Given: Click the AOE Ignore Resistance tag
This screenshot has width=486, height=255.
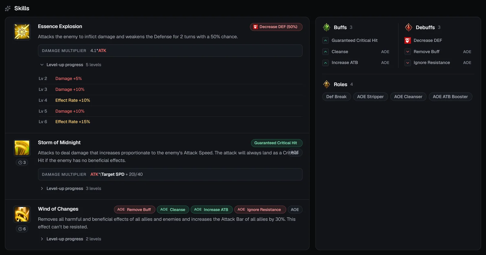Looking at the screenshot, I should point(260,210).
